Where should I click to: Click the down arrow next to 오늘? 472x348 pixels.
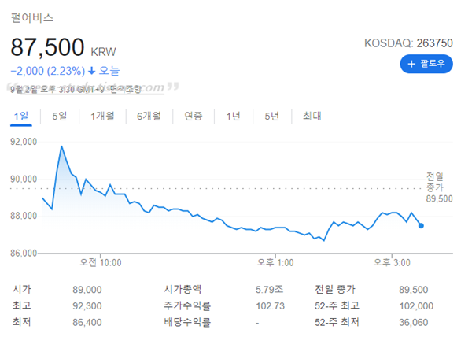pyautogui.click(x=92, y=71)
